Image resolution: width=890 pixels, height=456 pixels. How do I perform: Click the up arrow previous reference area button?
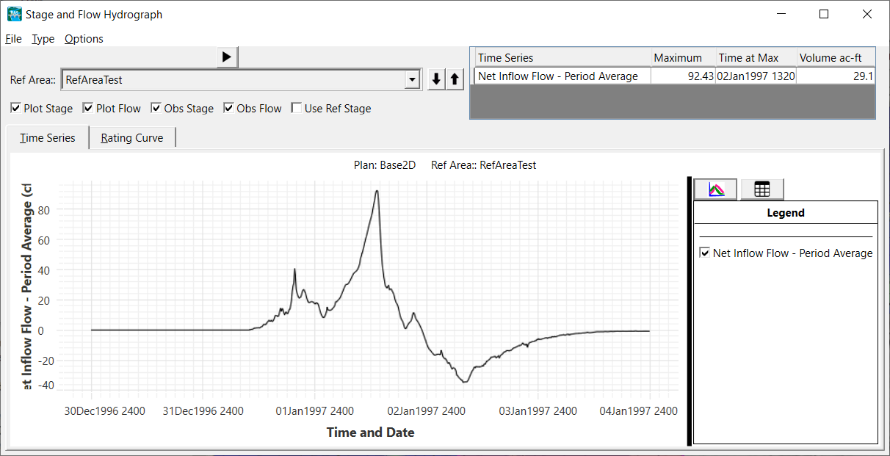click(x=455, y=80)
